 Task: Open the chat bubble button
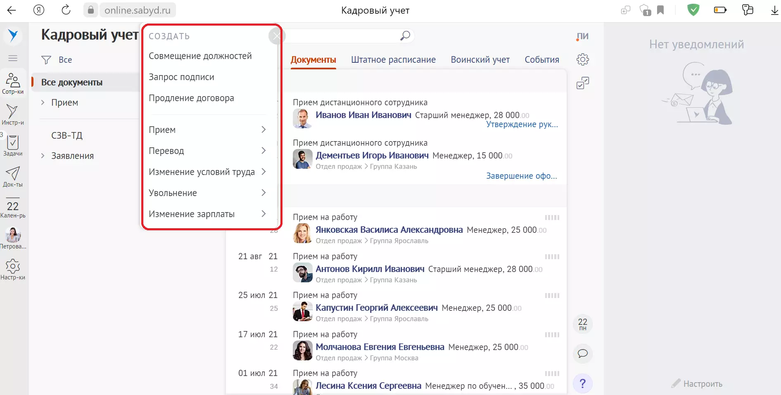tap(583, 354)
